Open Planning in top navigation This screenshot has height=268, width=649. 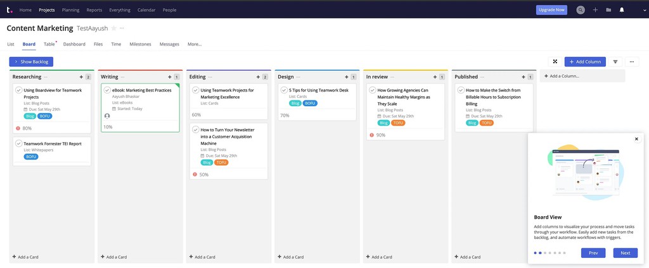tap(70, 10)
